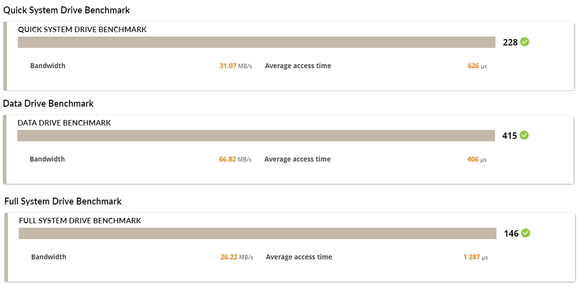The width and height of the screenshot is (578, 288).
Task: Click the DATA DRIVE BENCHMARK card title
Action: tap(64, 123)
